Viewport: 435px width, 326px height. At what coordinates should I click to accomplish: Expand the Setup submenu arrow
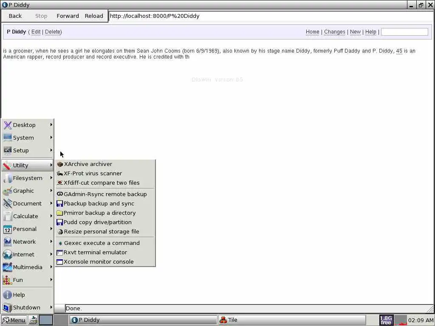[51, 151]
